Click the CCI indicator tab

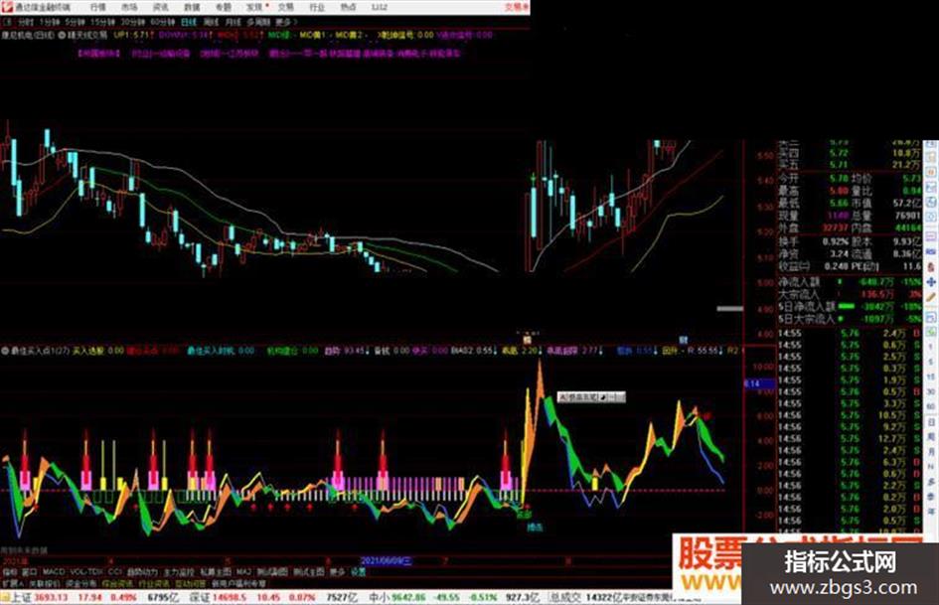[x=114, y=572]
